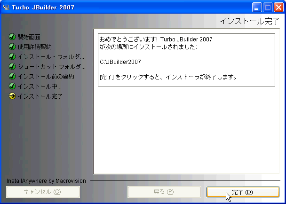This screenshot has height=204, width=286.
Task: Click the green checkmark beside 使用許諾契約
Action: tap(12, 47)
